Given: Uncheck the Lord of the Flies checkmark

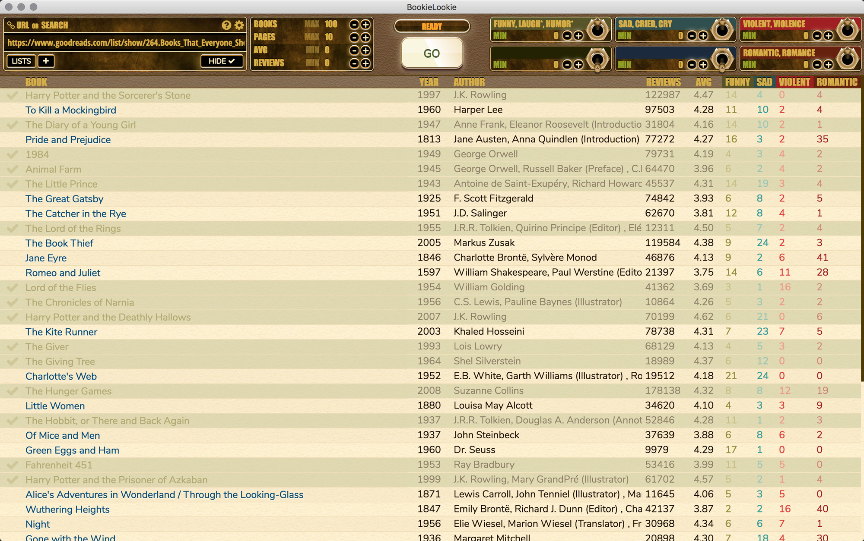Looking at the screenshot, I should (x=13, y=287).
